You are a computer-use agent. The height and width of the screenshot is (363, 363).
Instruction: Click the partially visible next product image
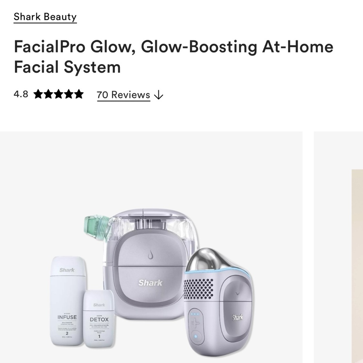(338, 247)
